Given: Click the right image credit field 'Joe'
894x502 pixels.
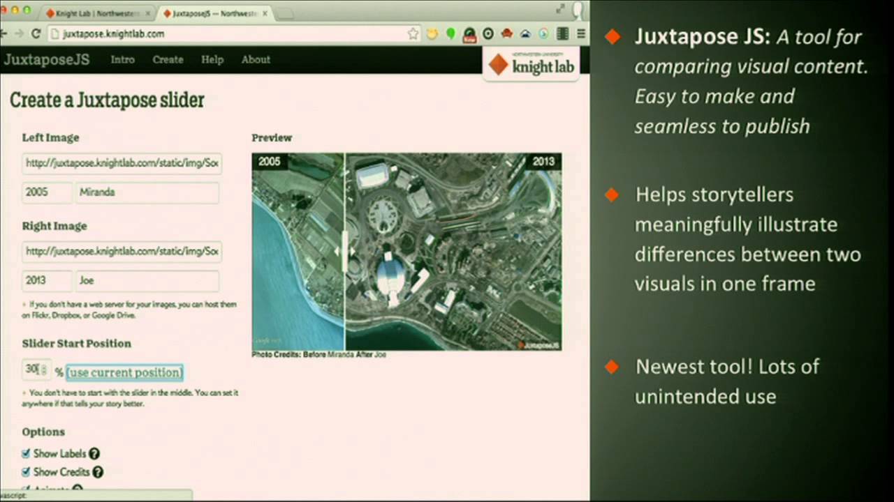Looking at the screenshot, I should point(147,280).
